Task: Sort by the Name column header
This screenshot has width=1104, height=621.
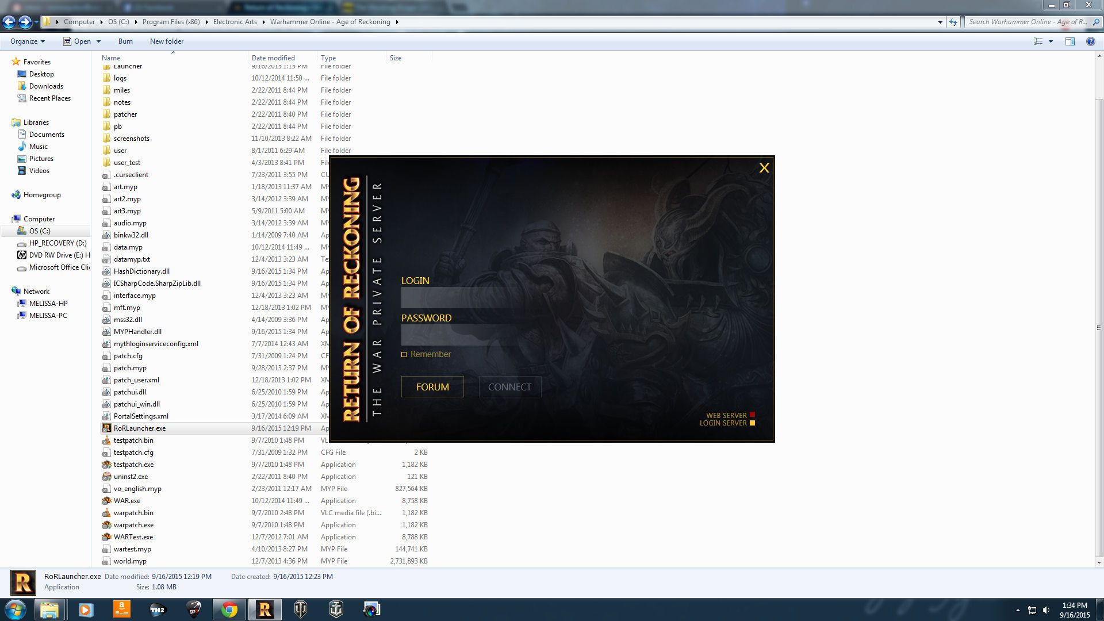Action: click(x=111, y=58)
